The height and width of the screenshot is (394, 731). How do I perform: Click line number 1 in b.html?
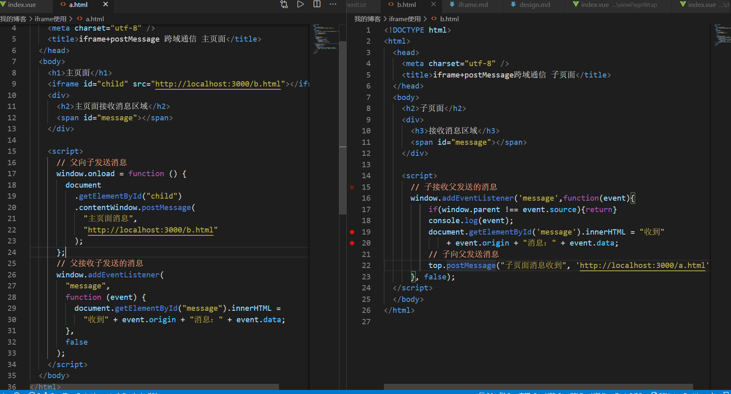tap(368, 30)
